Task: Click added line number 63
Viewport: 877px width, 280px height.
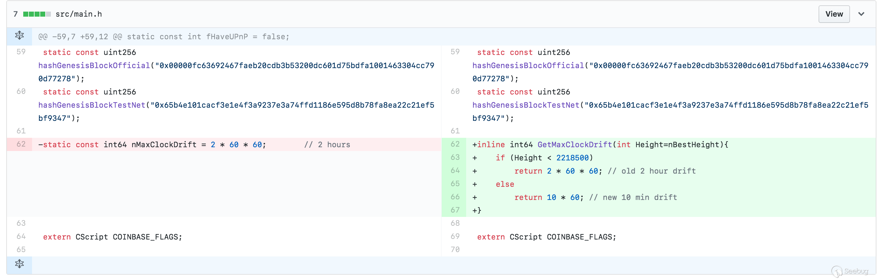Action: coord(455,158)
